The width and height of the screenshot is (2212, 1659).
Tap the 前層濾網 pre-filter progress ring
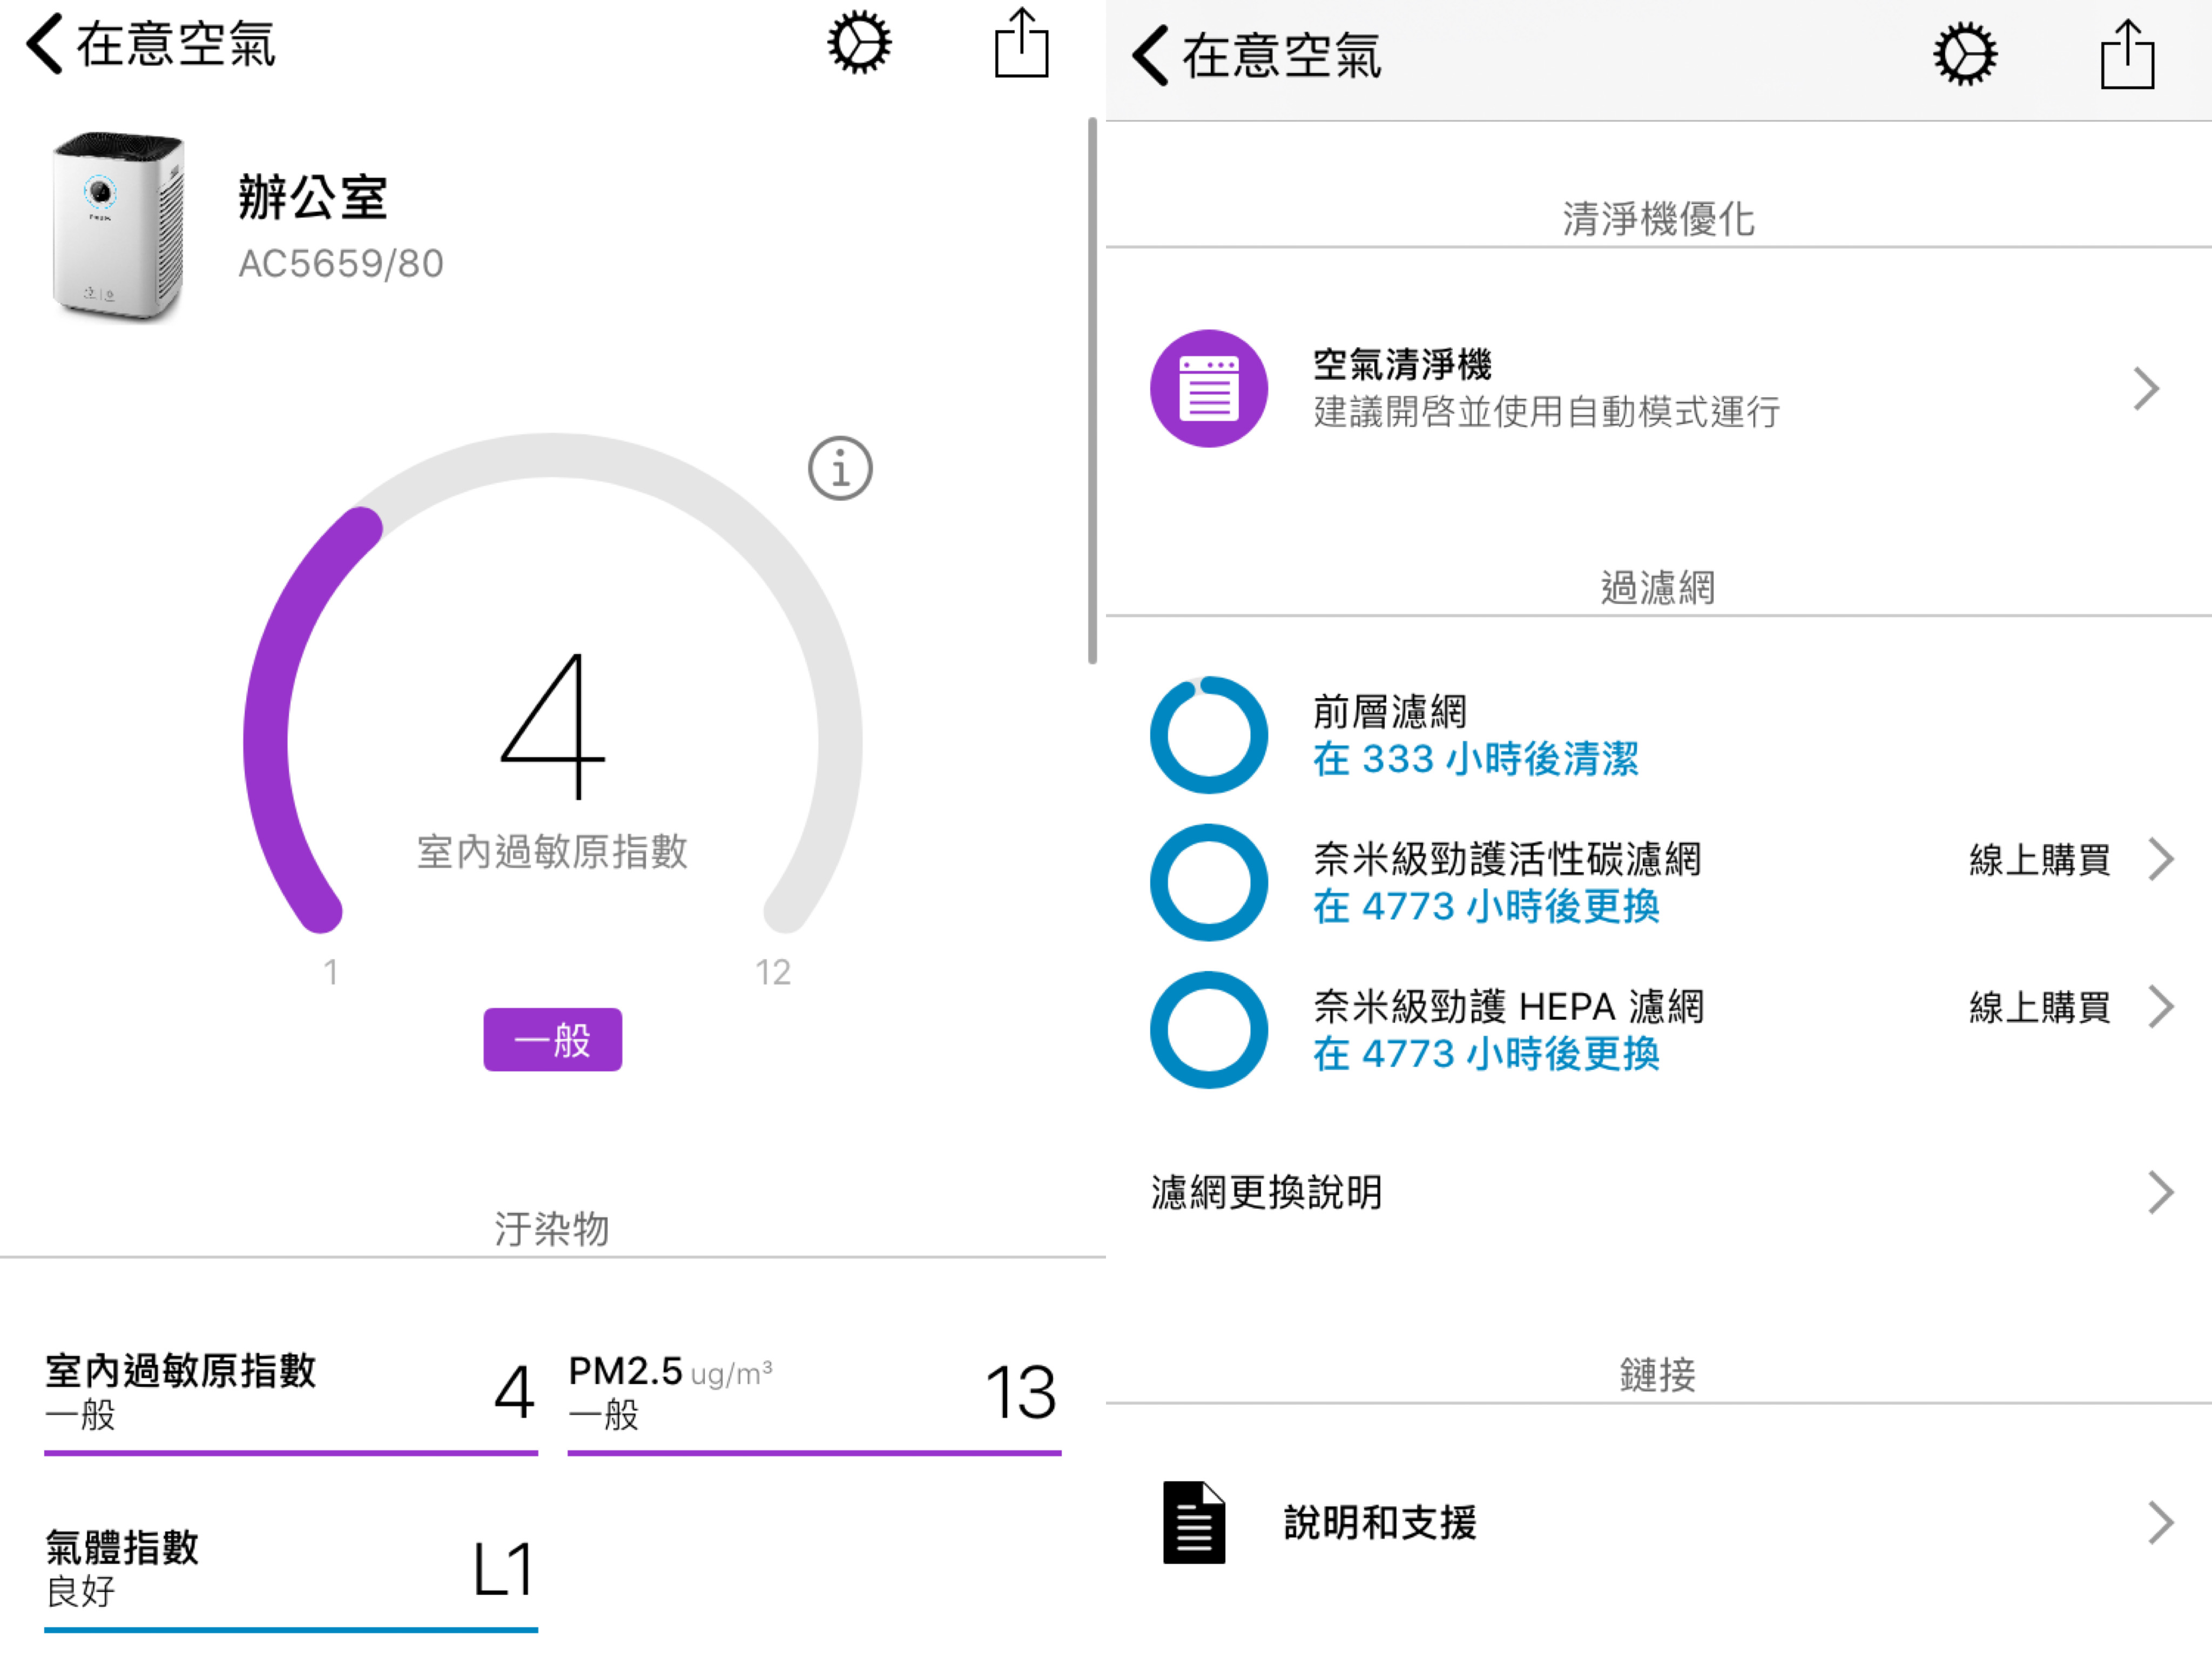tap(1209, 735)
